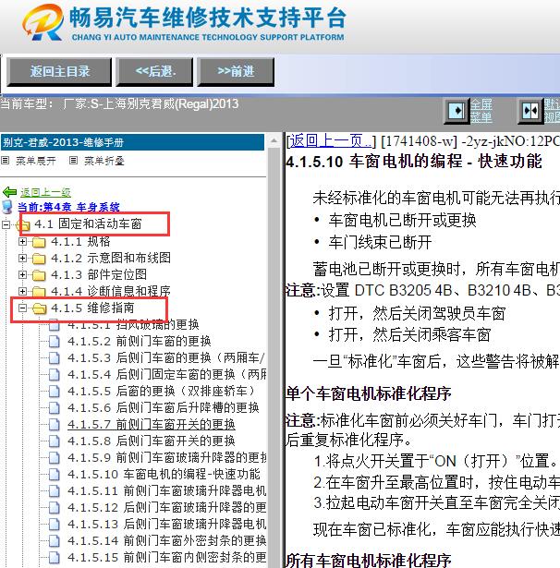Expand the 4.1.2 示意图和布线图 folder
The height and width of the screenshot is (568, 560).
pyautogui.click(x=22, y=258)
